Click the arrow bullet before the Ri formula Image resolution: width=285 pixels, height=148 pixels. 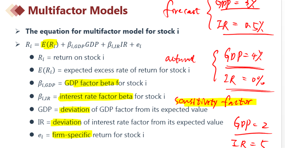tap(18, 44)
